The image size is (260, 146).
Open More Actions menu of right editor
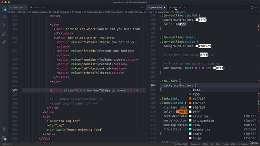[256, 7]
